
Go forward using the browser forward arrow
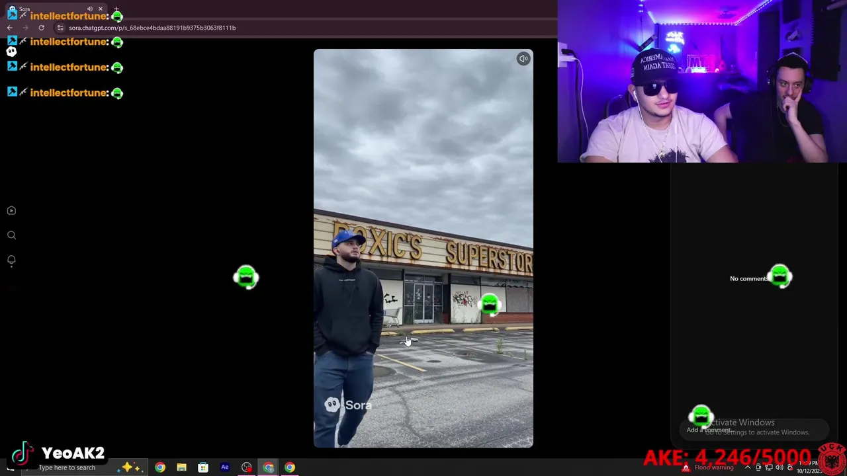pyautogui.click(x=25, y=28)
